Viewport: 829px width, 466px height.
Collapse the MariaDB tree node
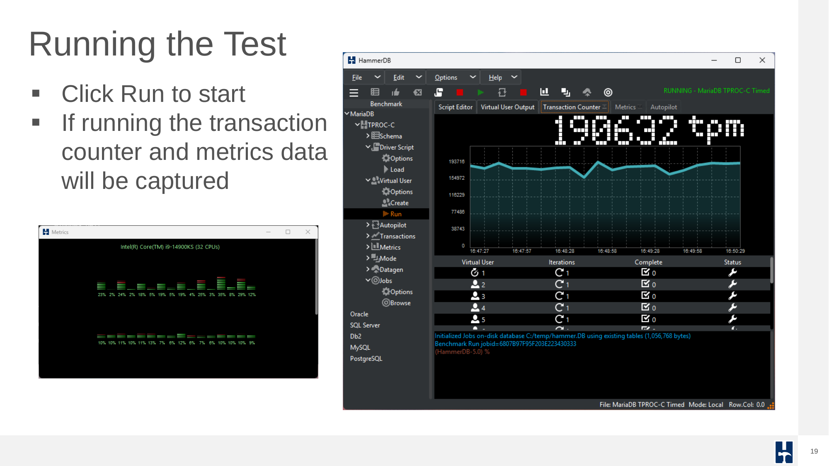(347, 113)
